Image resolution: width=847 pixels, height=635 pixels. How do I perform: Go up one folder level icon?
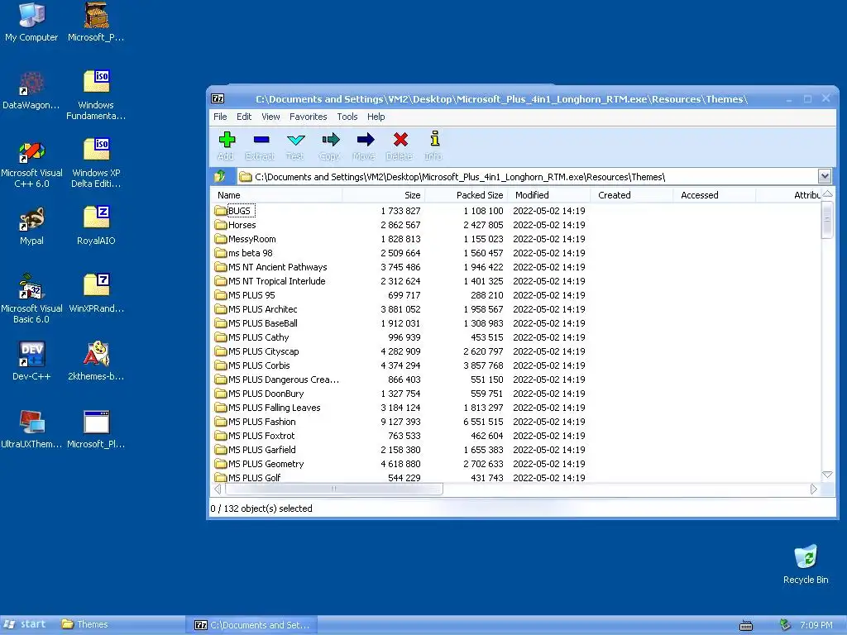(220, 176)
